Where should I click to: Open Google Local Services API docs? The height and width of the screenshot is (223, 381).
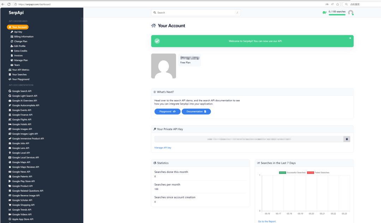(25, 157)
